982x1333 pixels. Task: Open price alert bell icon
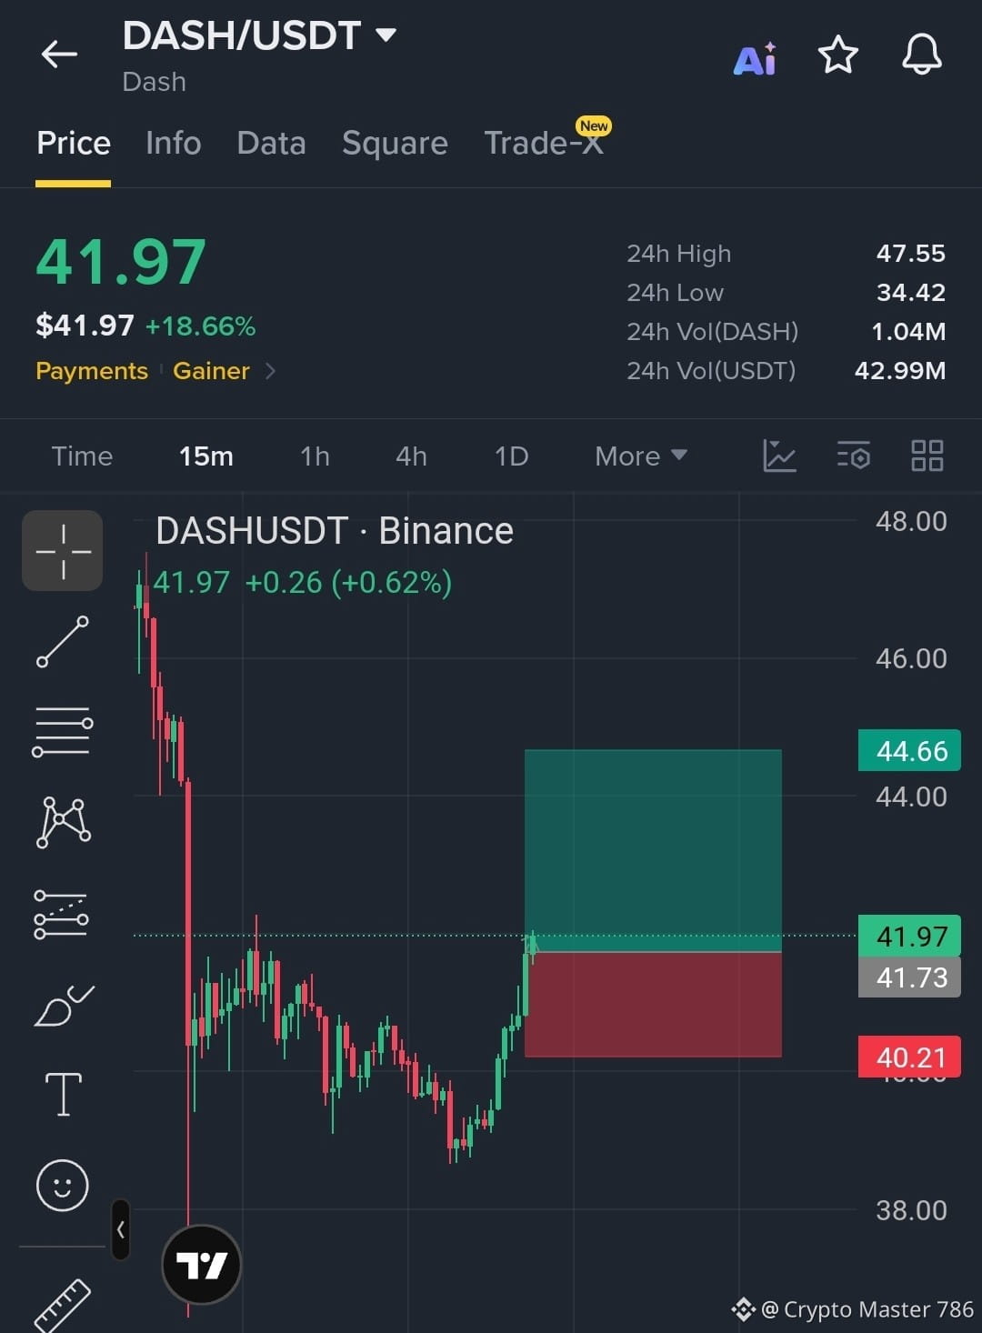tap(921, 55)
